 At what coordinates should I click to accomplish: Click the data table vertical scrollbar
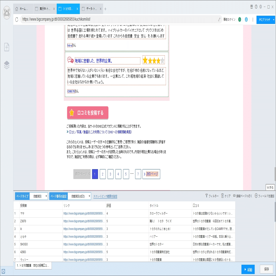tap(275, 212)
